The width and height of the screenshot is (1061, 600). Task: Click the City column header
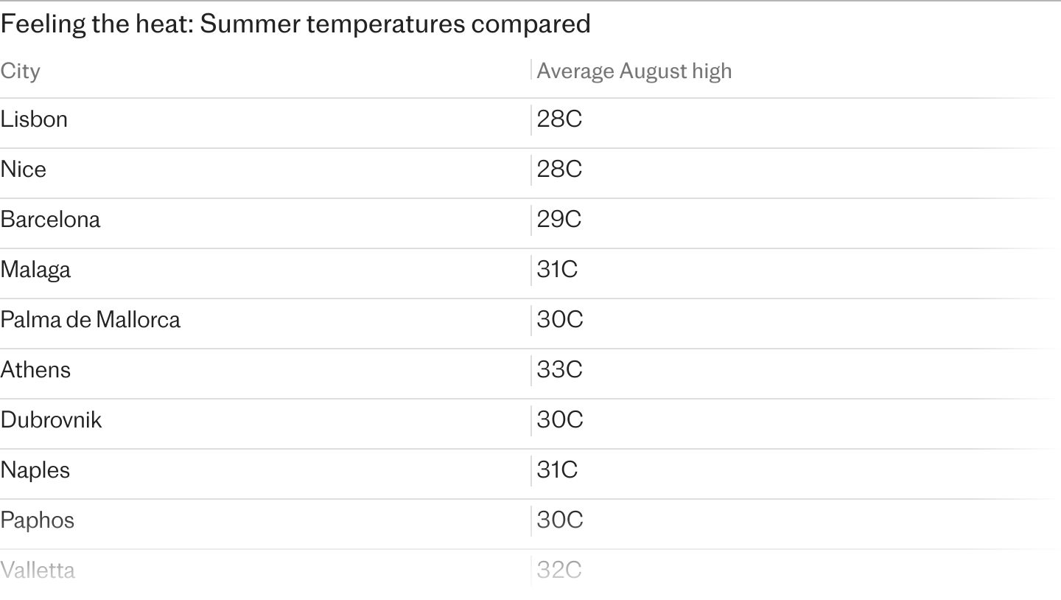(x=20, y=71)
